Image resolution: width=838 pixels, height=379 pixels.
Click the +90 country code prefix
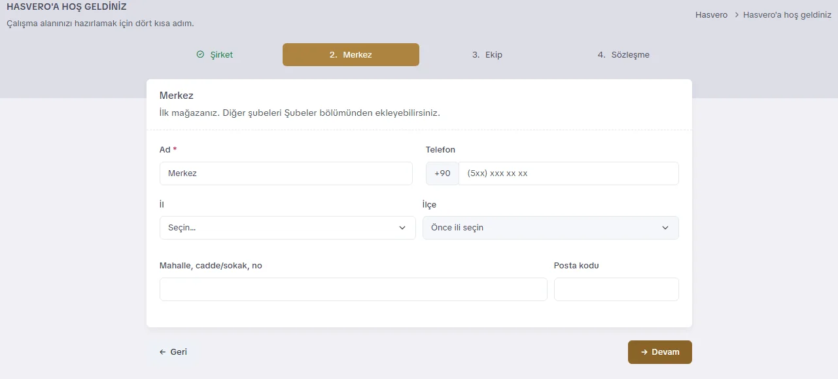pos(442,173)
